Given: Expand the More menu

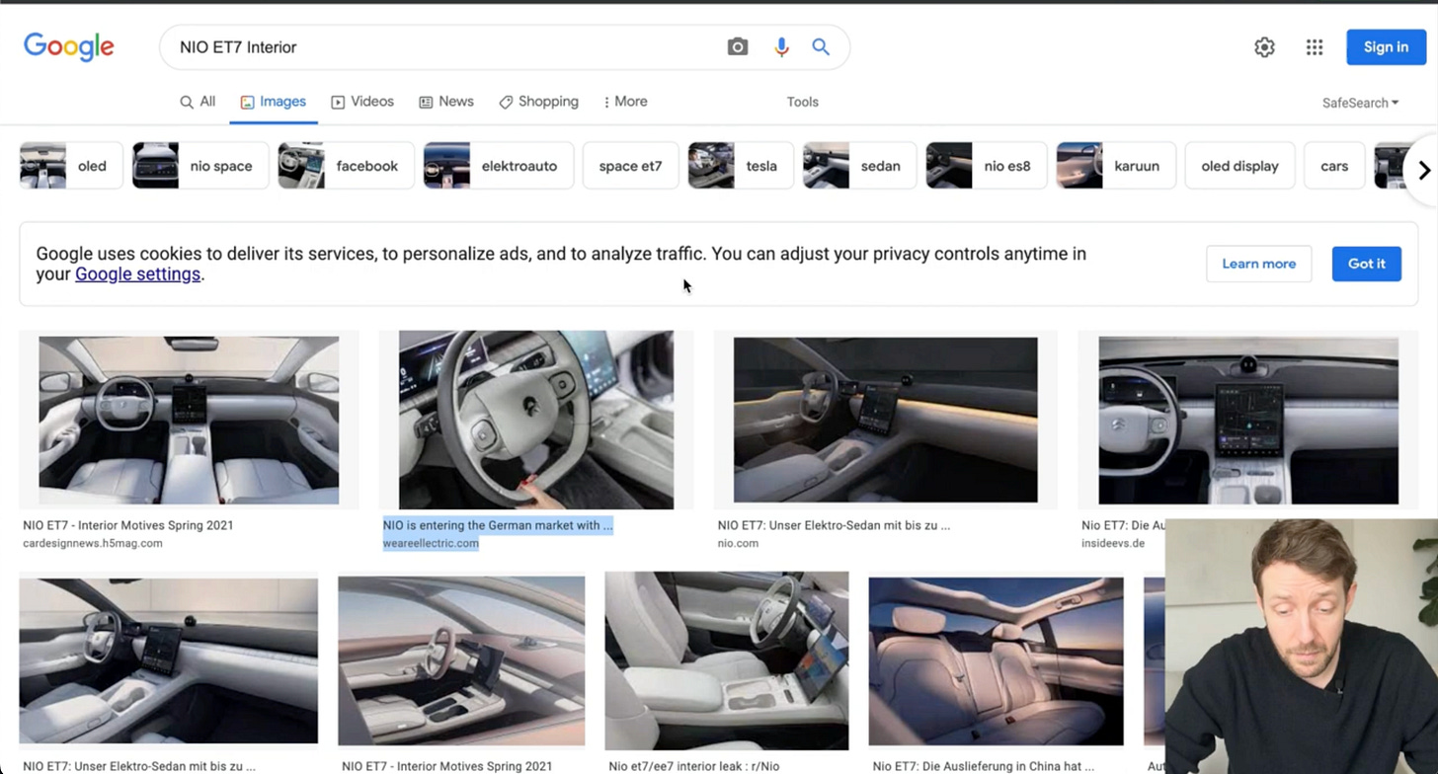Looking at the screenshot, I should coord(625,102).
